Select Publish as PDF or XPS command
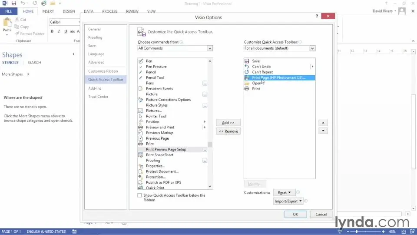This screenshot has height=235, width=417. pyautogui.click(x=172, y=182)
